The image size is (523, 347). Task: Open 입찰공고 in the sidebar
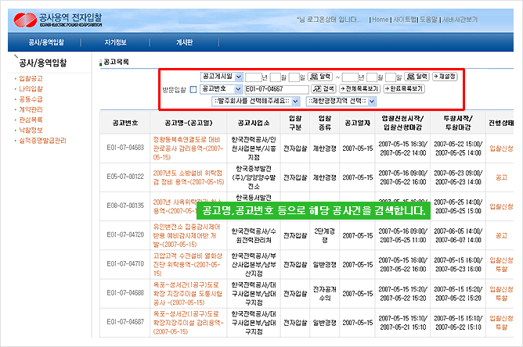[x=31, y=79]
